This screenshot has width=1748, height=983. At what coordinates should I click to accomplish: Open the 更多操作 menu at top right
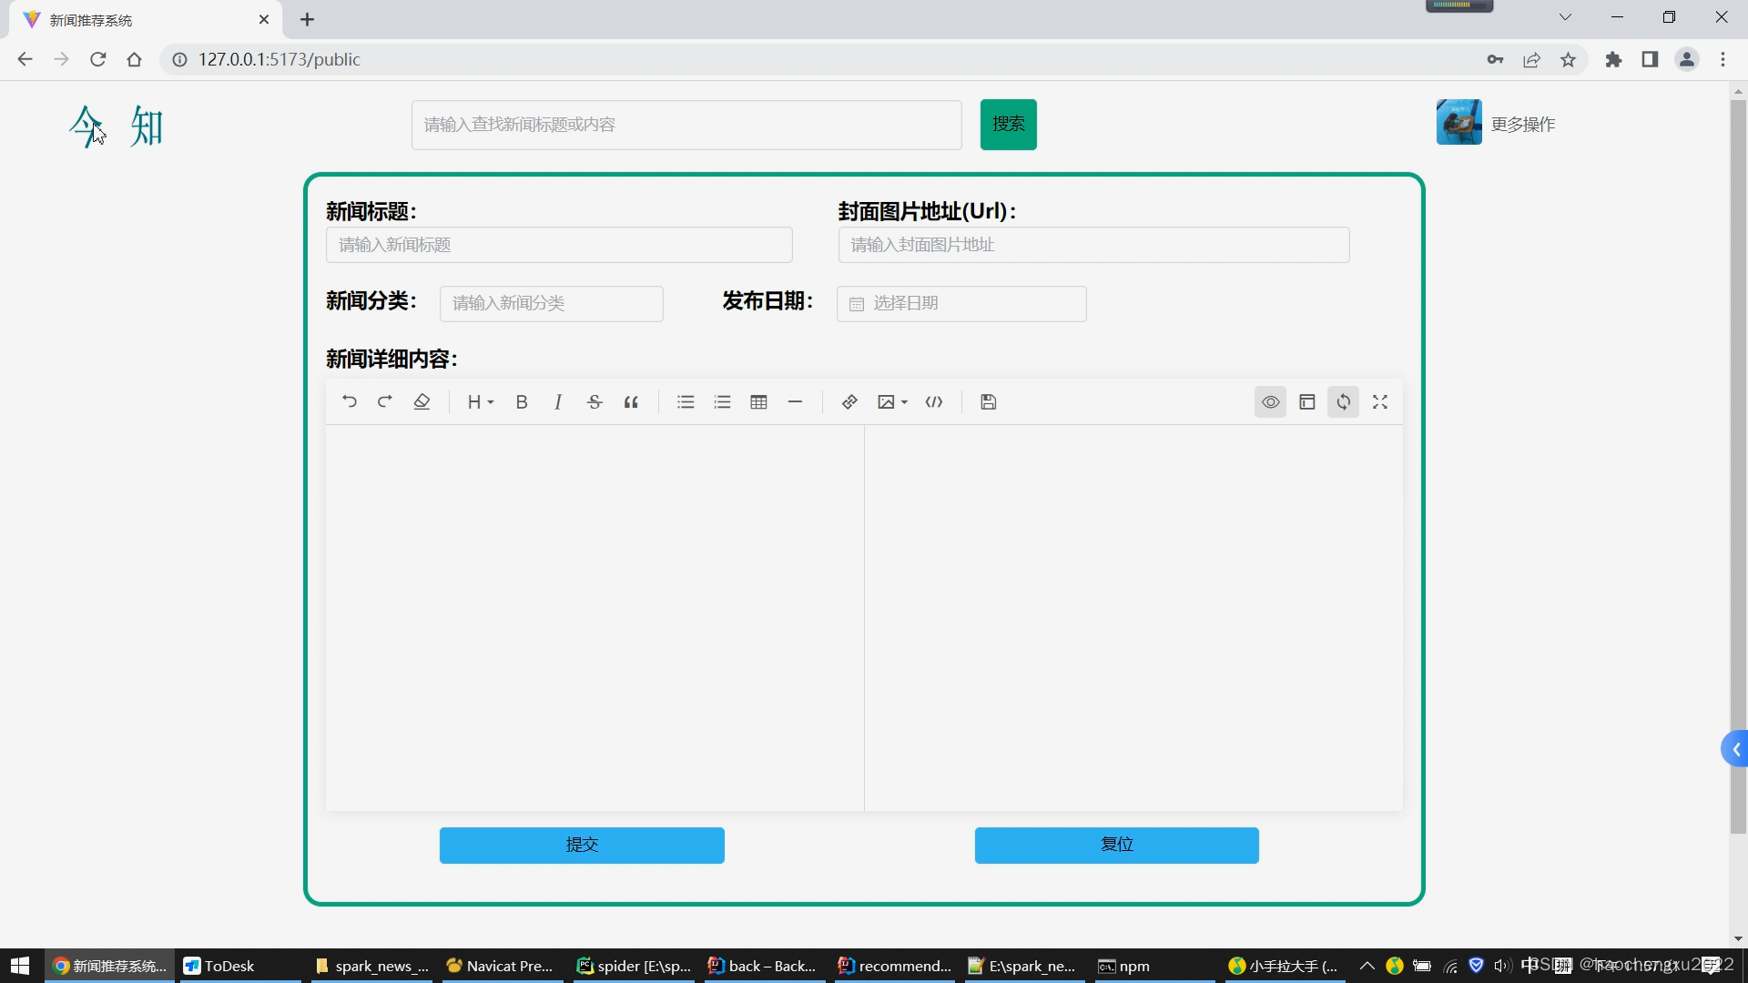pos(1525,124)
